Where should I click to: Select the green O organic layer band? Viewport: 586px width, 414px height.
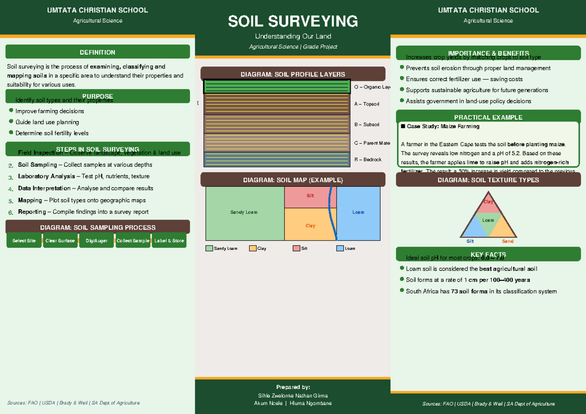pyautogui.click(x=277, y=86)
